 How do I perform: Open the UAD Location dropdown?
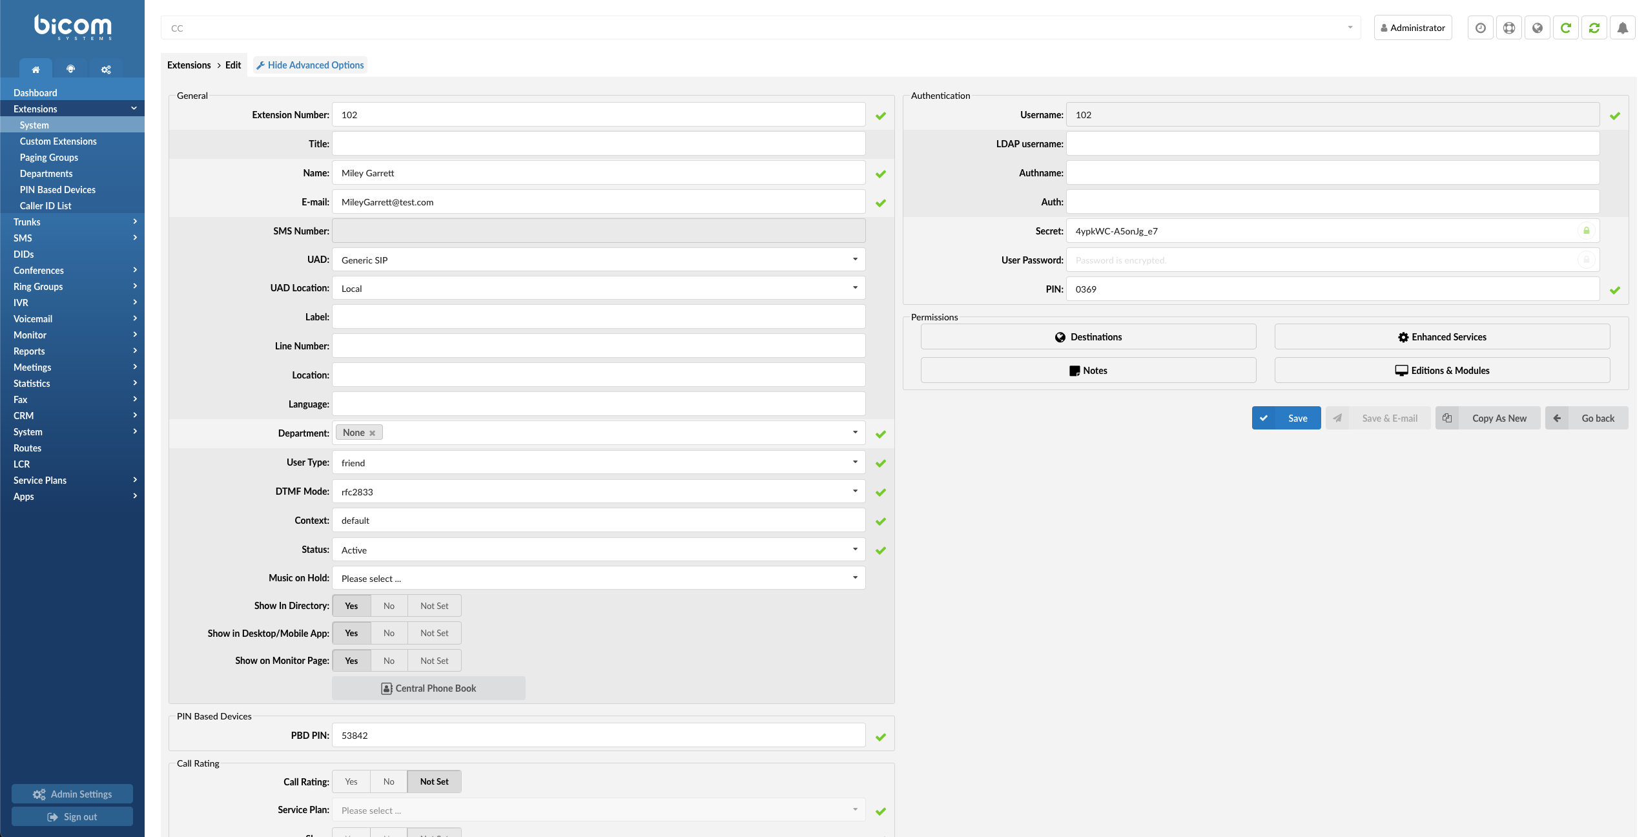pyautogui.click(x=599, y=288)
